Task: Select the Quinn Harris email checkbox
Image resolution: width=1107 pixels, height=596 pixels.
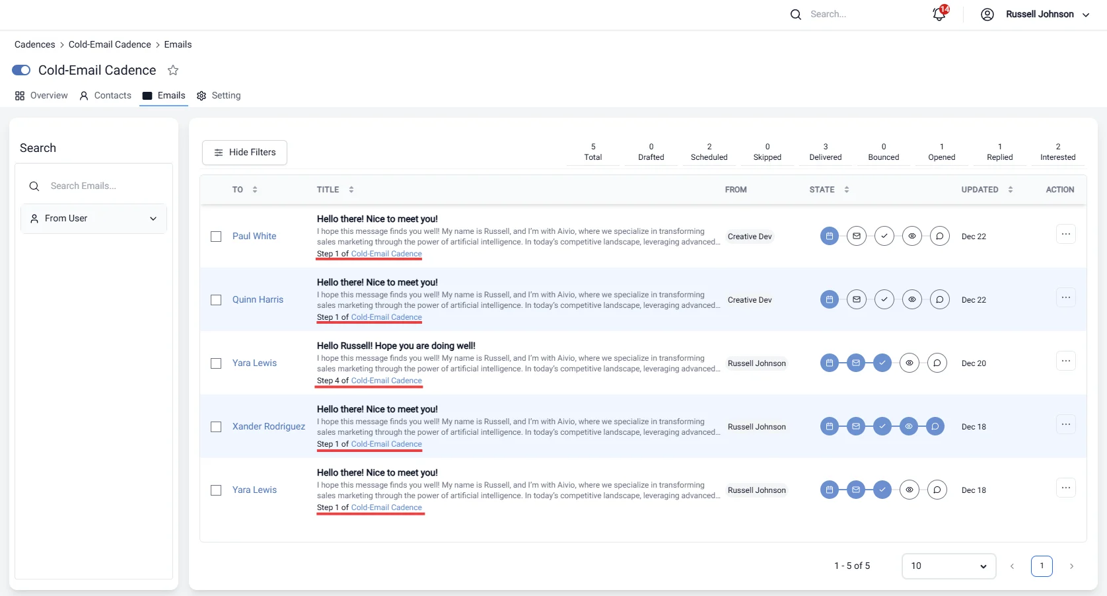Action: (216, 300)
